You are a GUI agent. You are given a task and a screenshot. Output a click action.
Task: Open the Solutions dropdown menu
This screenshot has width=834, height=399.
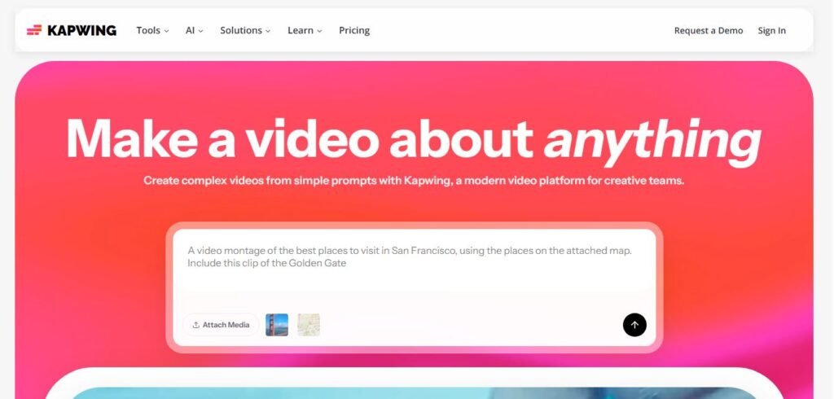click(244, 30)
